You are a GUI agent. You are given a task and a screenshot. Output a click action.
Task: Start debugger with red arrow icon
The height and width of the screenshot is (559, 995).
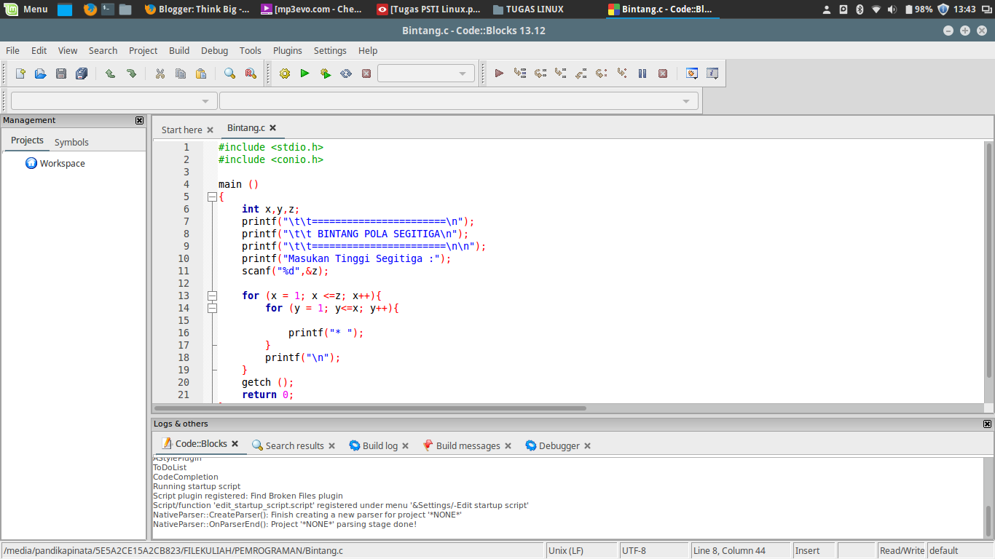[x=499, y=74]
